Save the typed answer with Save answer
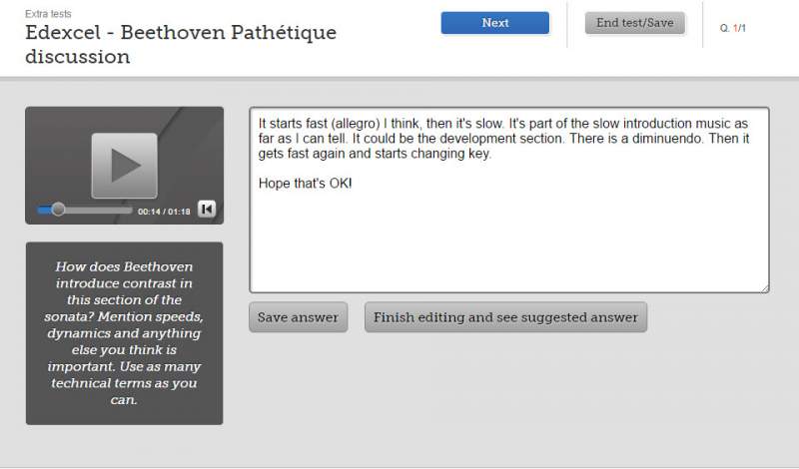This screenshot has height=469, width=799. pyautogui.click(x=298, y=317)
